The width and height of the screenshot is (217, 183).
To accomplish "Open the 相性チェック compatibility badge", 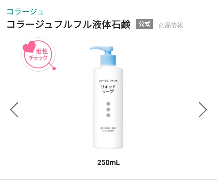I will click(x=38, y=54).
